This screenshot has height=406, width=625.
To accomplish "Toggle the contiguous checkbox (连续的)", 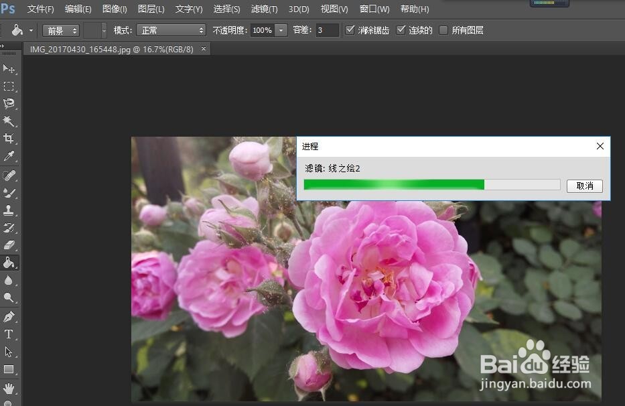I will pos(401,30).
